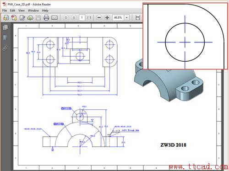This screenshot has height=171, width=229.
Task: Go to next page arrow
Action: 74,17
